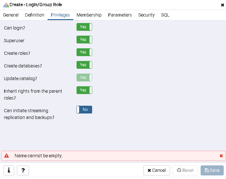The image size is (226, 179).
Task: Click the pgAdmin role icon in title bar
Action: pos(6,5)
